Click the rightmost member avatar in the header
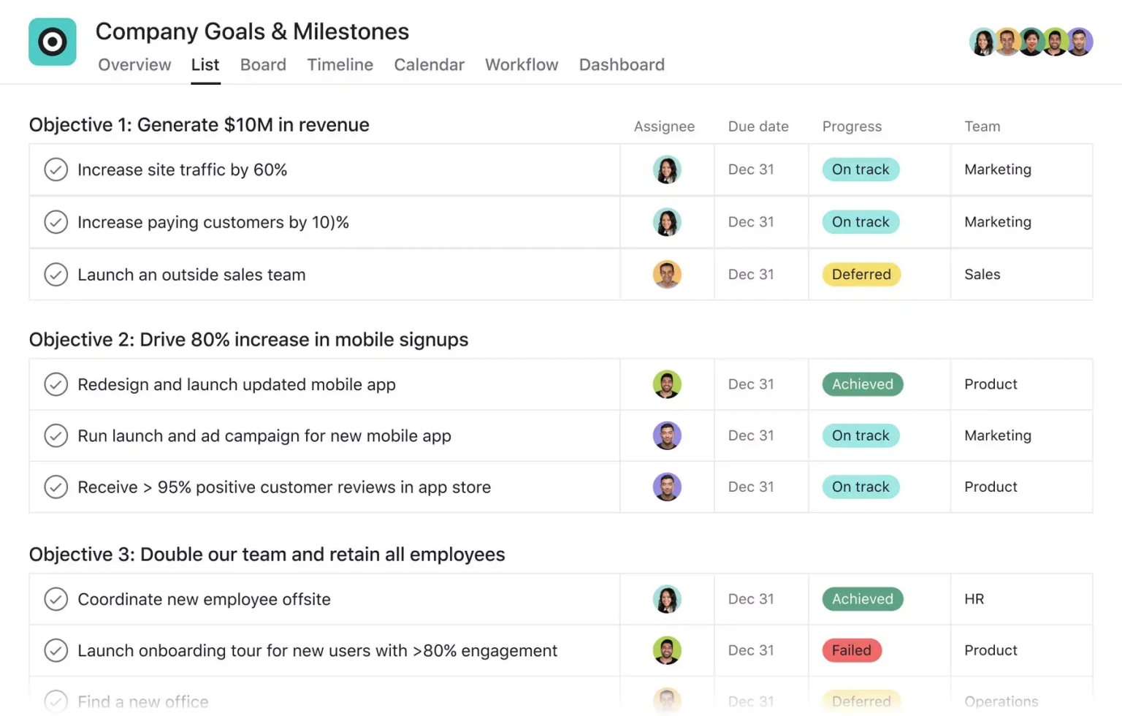 pos(1079,42)
